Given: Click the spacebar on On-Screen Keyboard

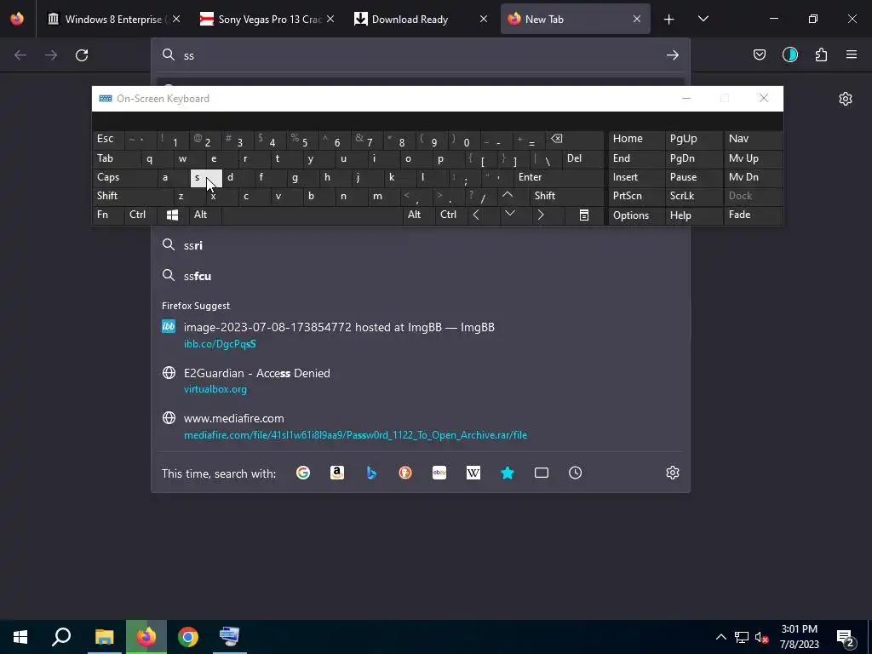Looking at the screenshot, I should tap(312, 215).
